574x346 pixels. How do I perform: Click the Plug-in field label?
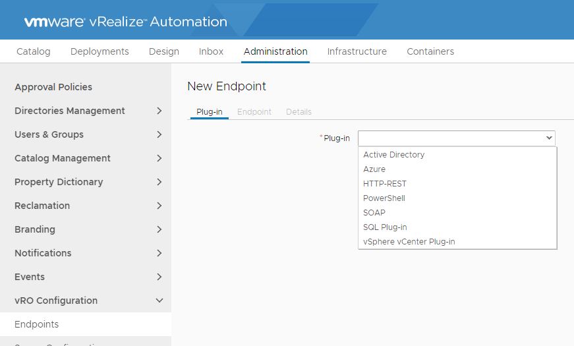(x=336, y=138)
